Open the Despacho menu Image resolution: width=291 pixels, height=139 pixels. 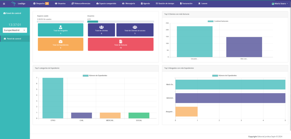click(x=41, y=4)
